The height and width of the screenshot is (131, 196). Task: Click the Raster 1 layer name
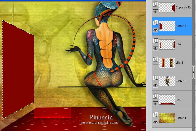coord(181,118)
